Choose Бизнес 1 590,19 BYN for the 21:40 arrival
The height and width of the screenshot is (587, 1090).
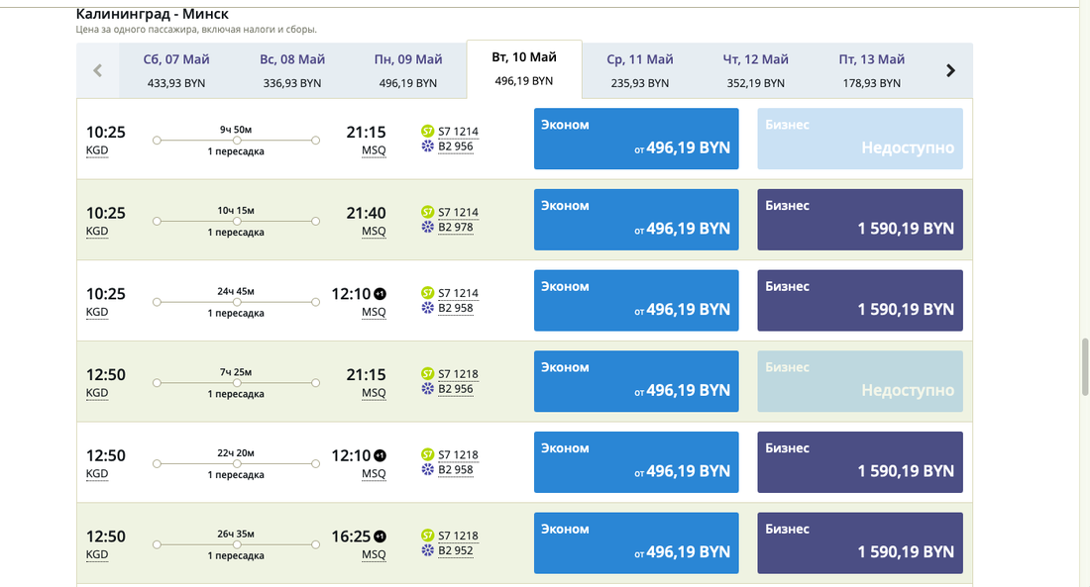coord(860,220)
